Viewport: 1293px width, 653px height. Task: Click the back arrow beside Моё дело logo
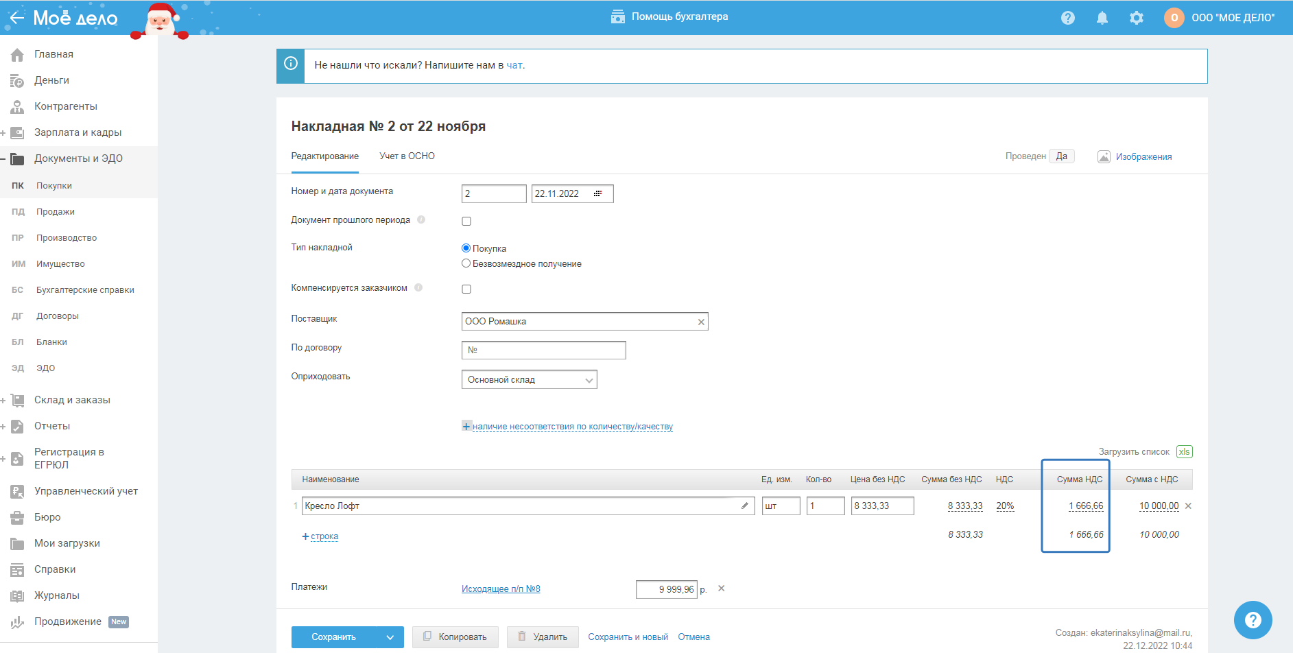pyautogui.click(x=16, y=17)
